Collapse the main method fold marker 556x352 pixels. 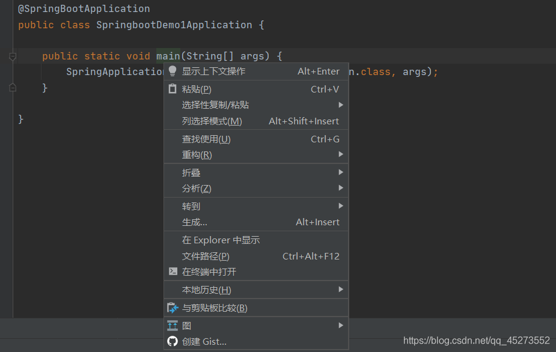pyautogui.click(x=13, y=56)
